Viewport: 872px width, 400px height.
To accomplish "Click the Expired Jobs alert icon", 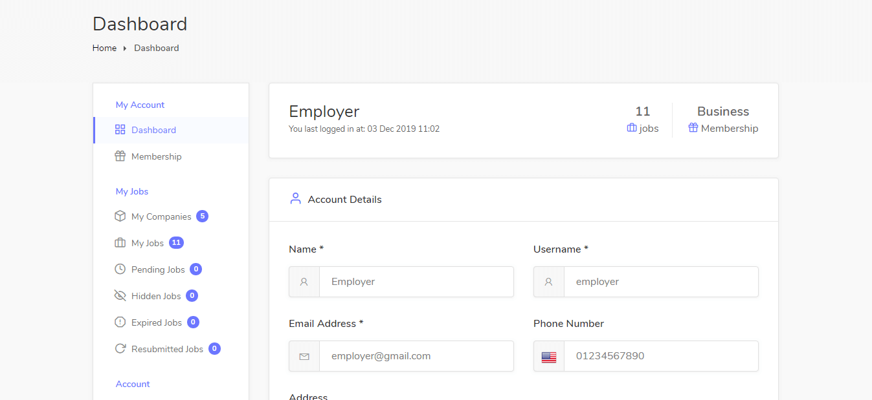I will point(120,322).
